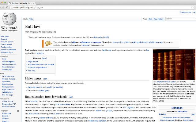Screen dimensions: 196x122
Task: Open the Butt code (PAYE) link
Action: coord(101,37)
